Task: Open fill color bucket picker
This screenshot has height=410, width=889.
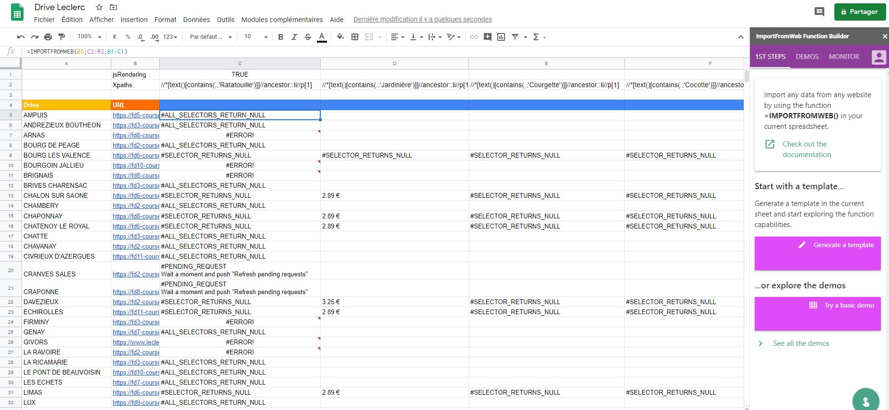Action: (340, 37)
